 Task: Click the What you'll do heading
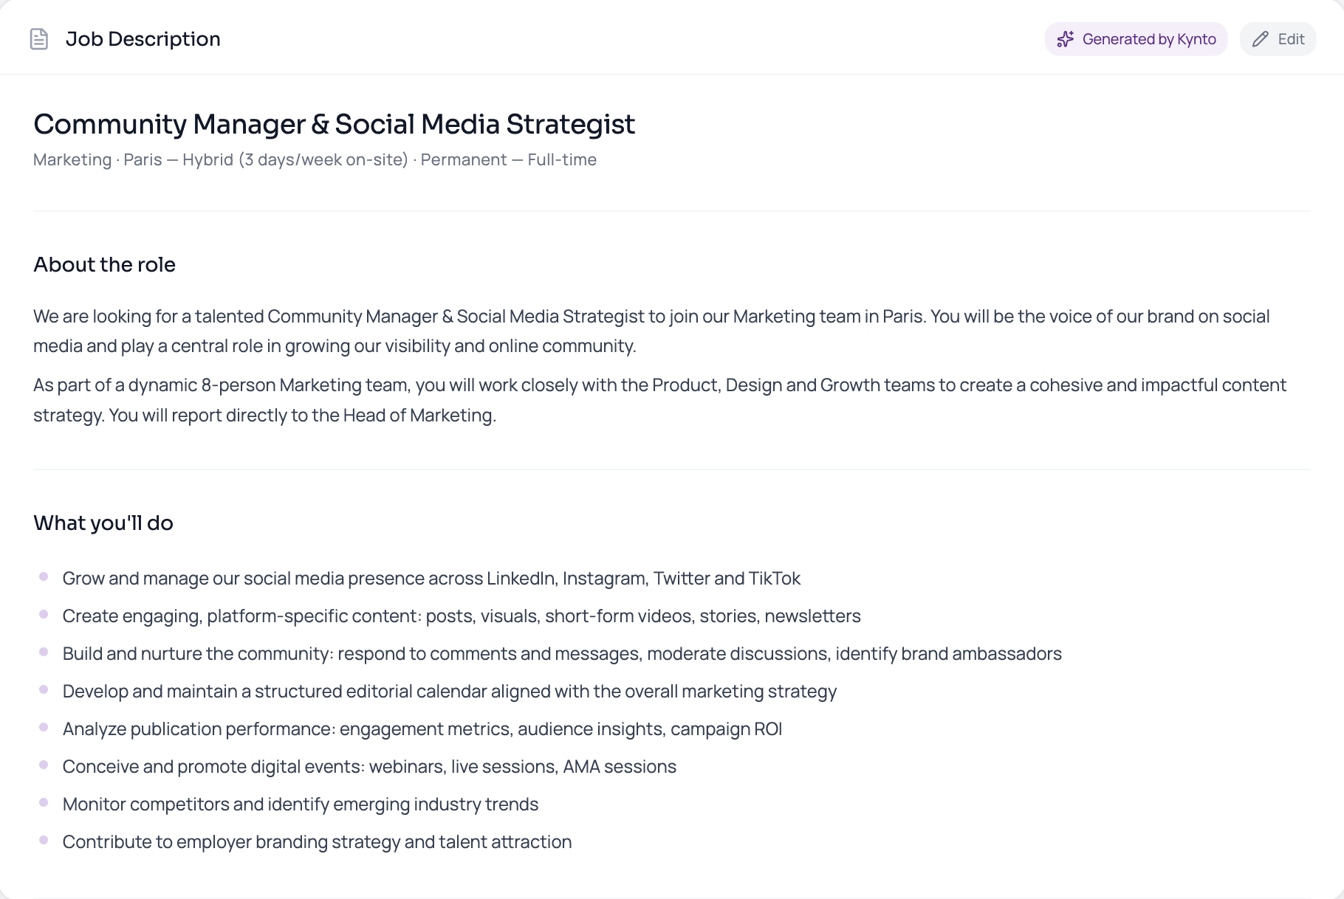tap(103, 523)
